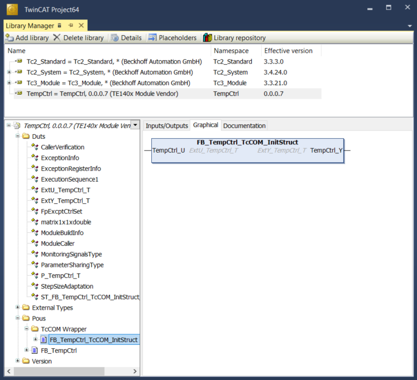Select ExecutionSequence1 in the tree

[x=70, y=179]
